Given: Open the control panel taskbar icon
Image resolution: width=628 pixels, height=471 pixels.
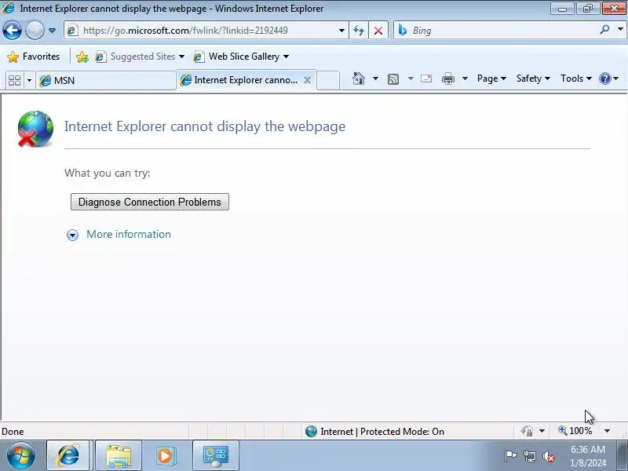Looking at the screenshot, I should point(216,455).
